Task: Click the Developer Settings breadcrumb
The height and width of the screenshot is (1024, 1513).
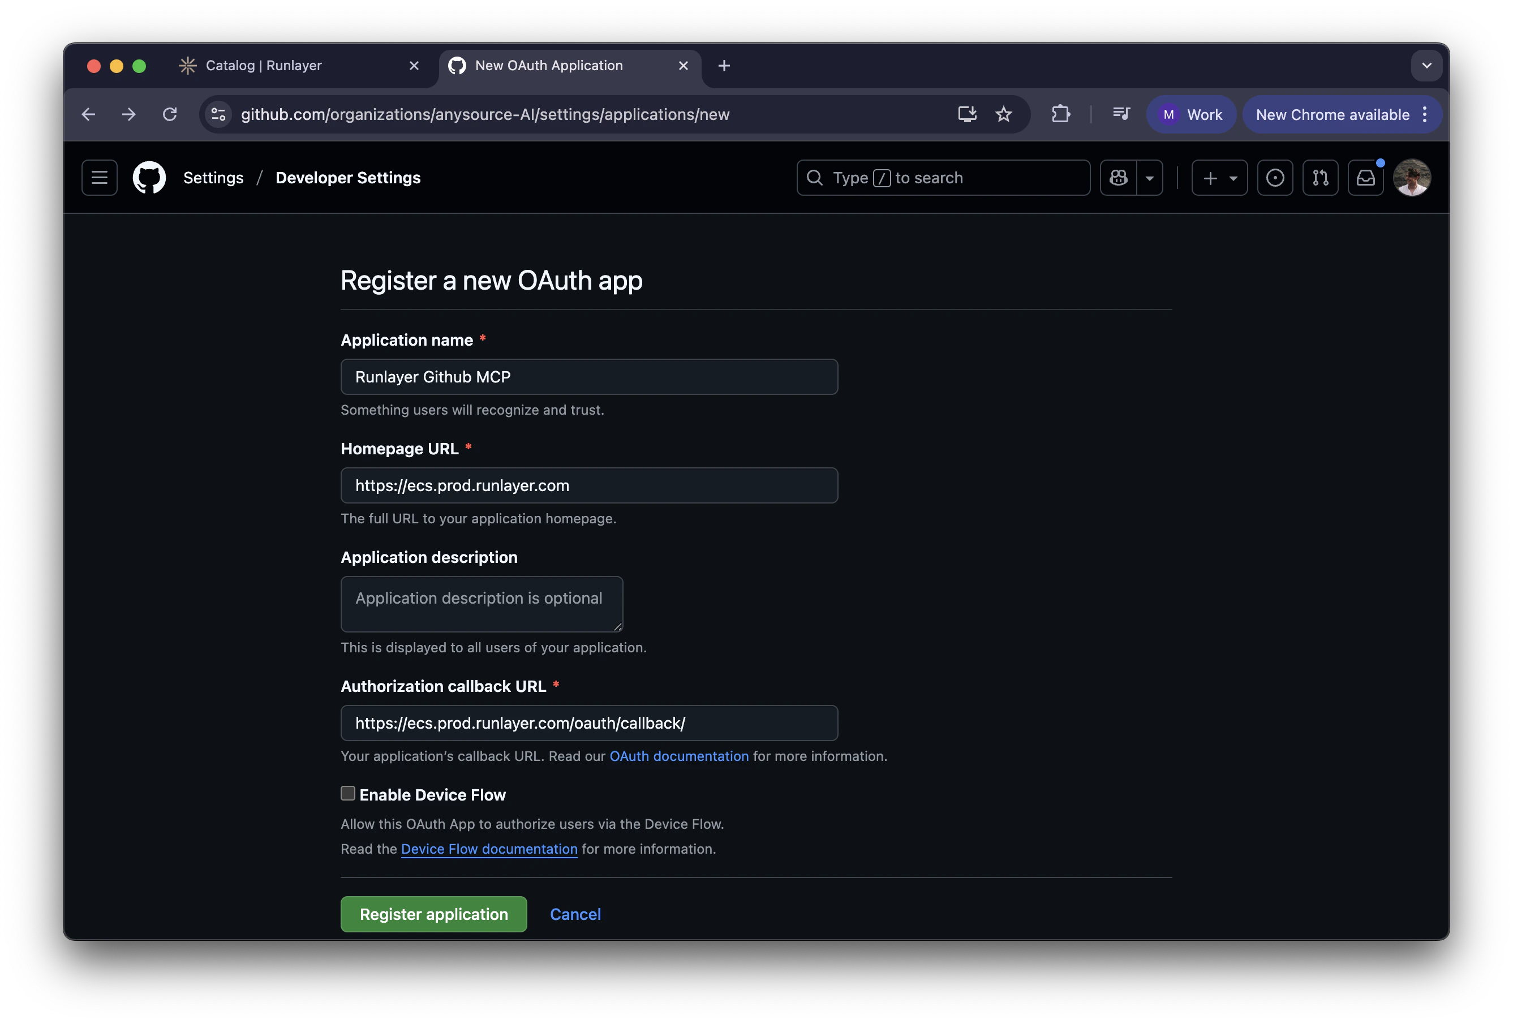Action: pyautogui.click(x=349, y=178)
